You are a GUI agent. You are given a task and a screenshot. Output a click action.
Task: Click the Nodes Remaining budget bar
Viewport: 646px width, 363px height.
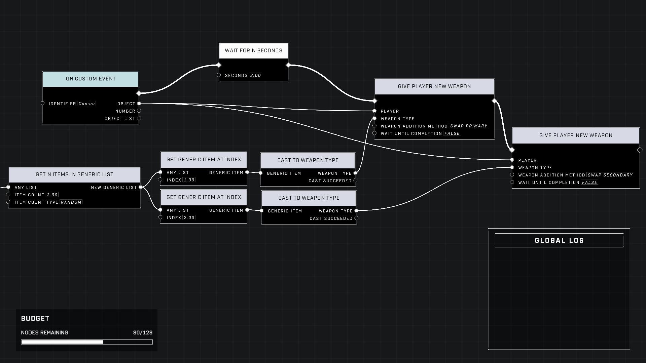pyautogui.click(x=87, y=342)
